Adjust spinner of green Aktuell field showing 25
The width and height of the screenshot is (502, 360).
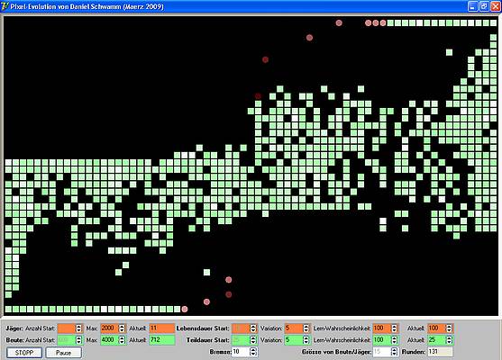point(449,340)
